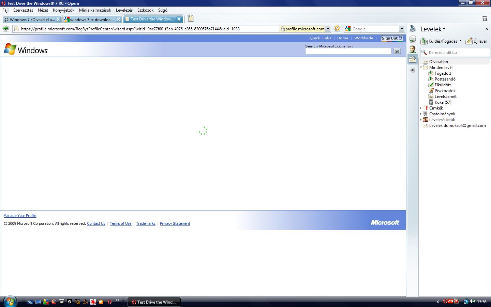Click the Címkék label icon
This screenshot has height=307, width=491.
pyautogui.click(x=425, y=108)
